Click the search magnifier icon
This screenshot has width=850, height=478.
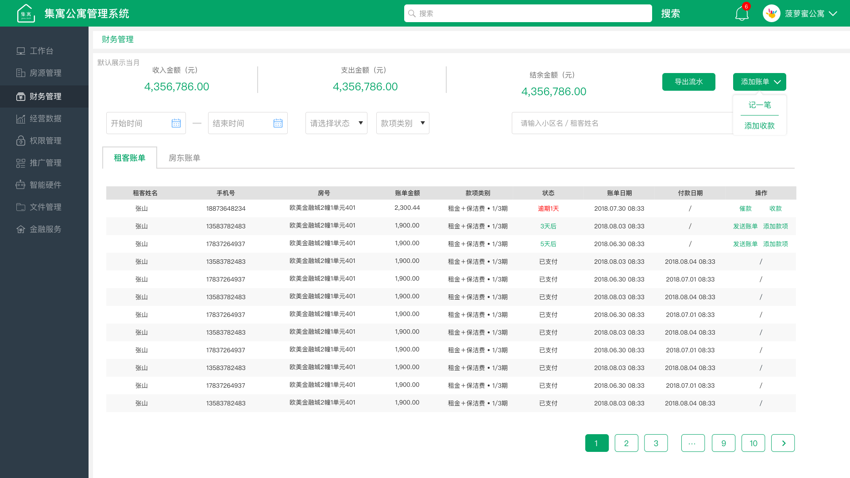pos(412,13)
